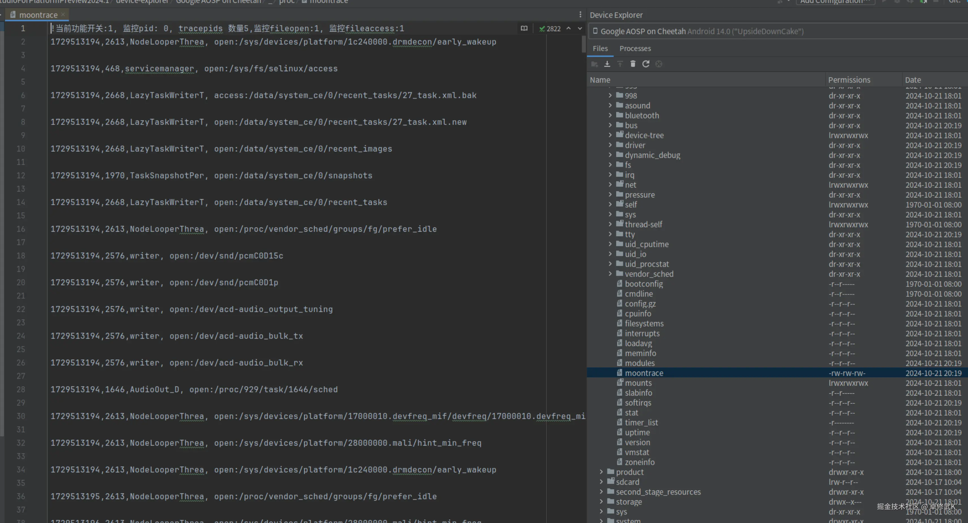Expand the product folder

click(601, 472)
